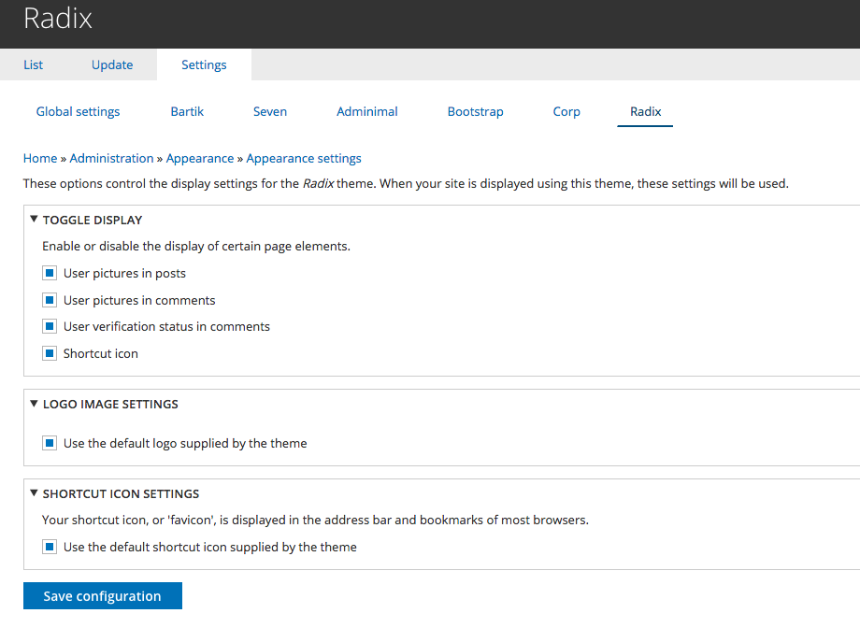
Task: Uncheck the default shortcut icon setting
Action: [49, 547]
